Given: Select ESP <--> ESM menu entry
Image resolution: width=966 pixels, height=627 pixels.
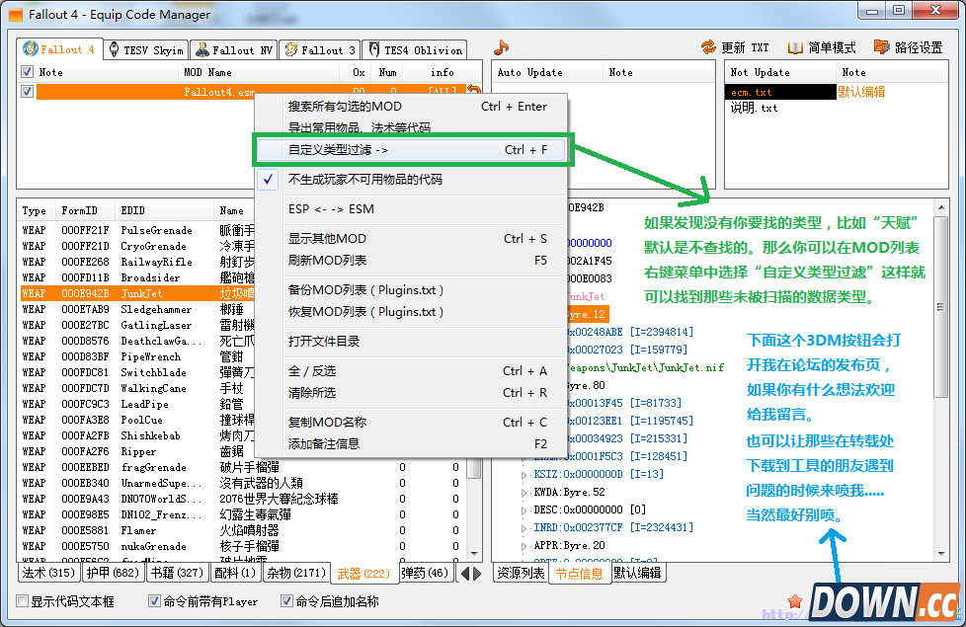Looking at the screenshot, I should [331, 209].
